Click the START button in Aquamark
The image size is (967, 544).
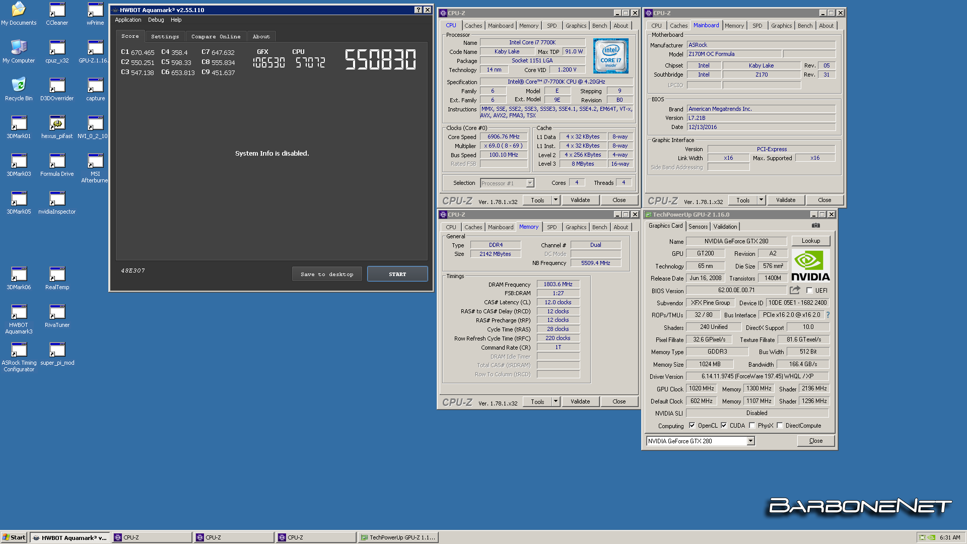pos(397,274)
